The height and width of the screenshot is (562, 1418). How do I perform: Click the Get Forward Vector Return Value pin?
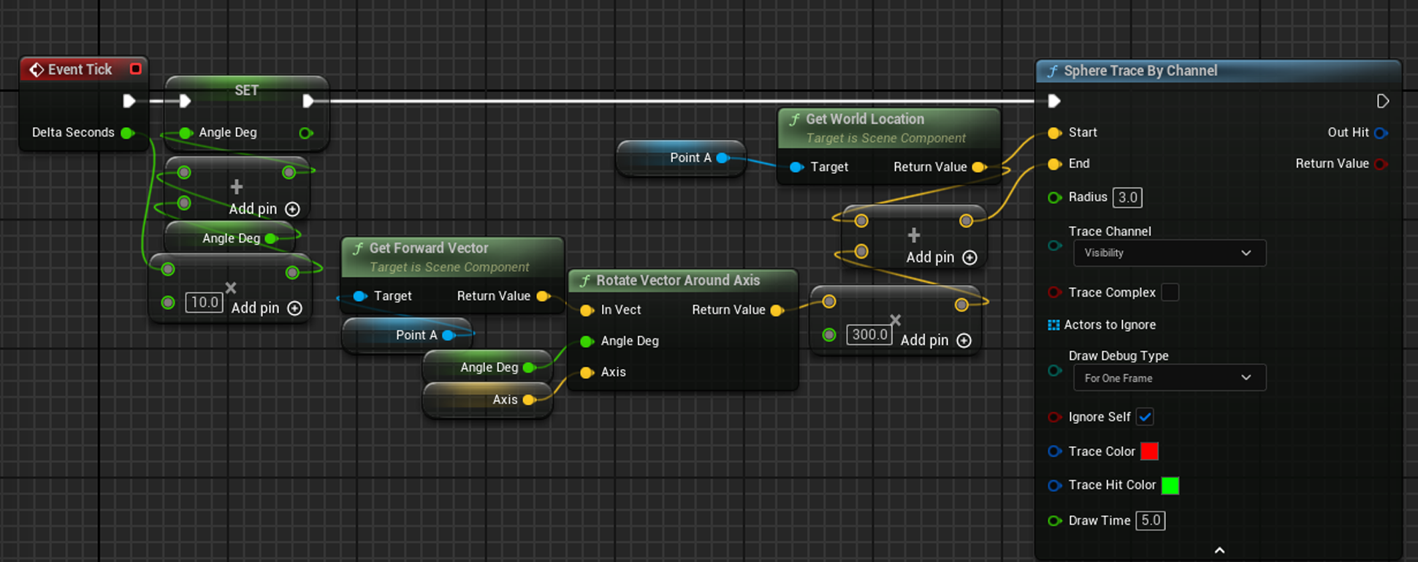click(x=542, y=296)
